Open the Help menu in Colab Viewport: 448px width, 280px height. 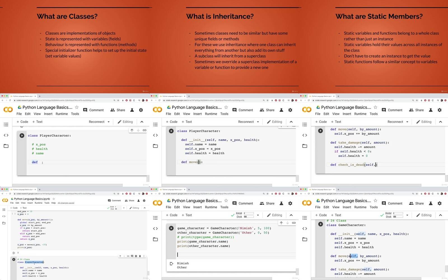(53, 203)
